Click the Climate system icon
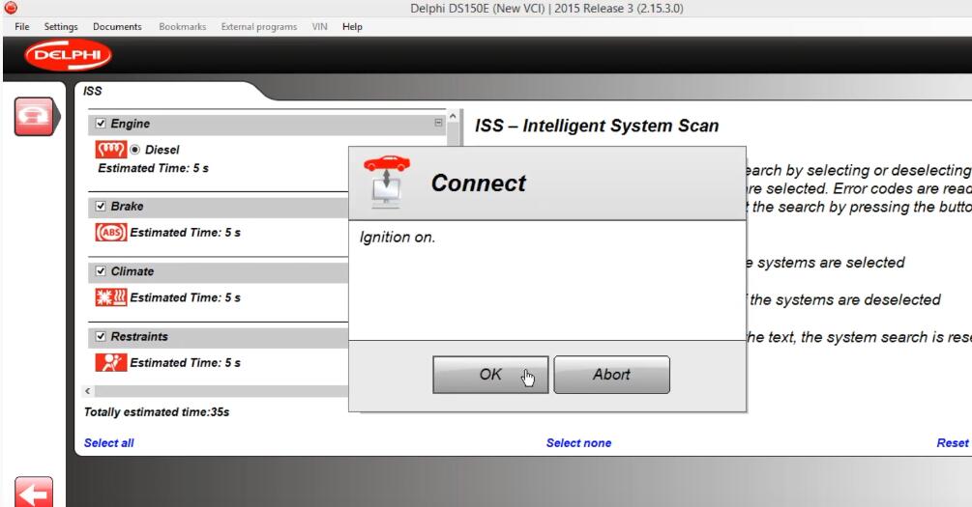The image size is (972, 507). click(110, 297)
